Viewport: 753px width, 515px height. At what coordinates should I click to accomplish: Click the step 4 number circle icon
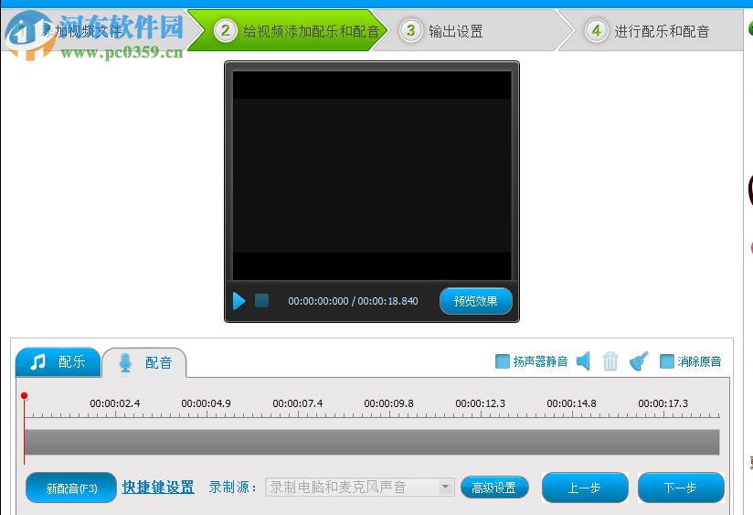pyautogui.click(x=597, y=31)
